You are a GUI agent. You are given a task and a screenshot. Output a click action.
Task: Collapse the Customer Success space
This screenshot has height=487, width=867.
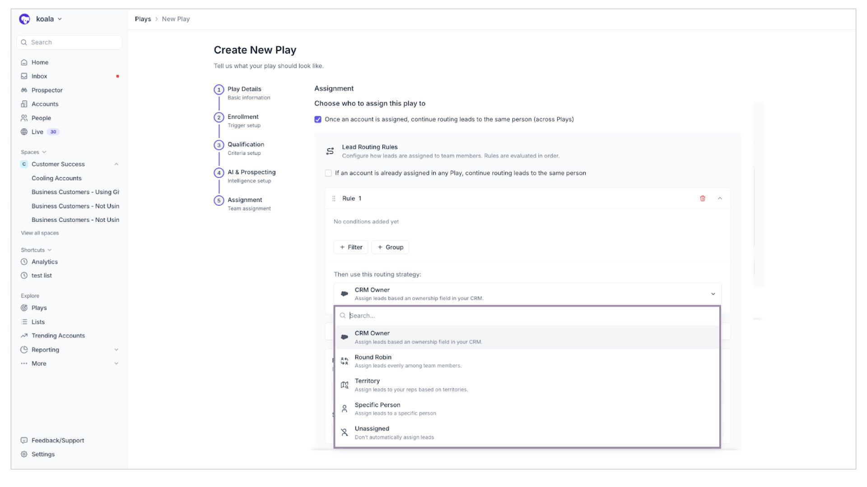tap(116, 164)
